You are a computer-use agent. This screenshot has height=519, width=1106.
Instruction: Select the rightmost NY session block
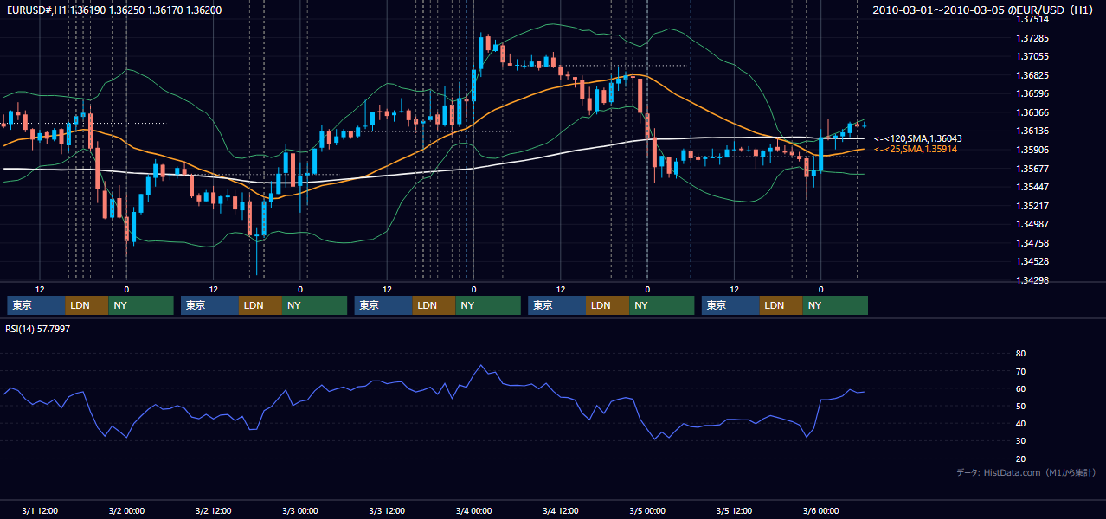(x=835, y=305)
